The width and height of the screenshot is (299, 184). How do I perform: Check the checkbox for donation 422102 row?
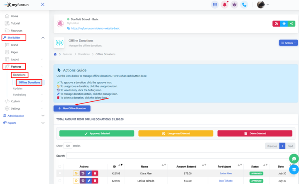coord(60,181)
